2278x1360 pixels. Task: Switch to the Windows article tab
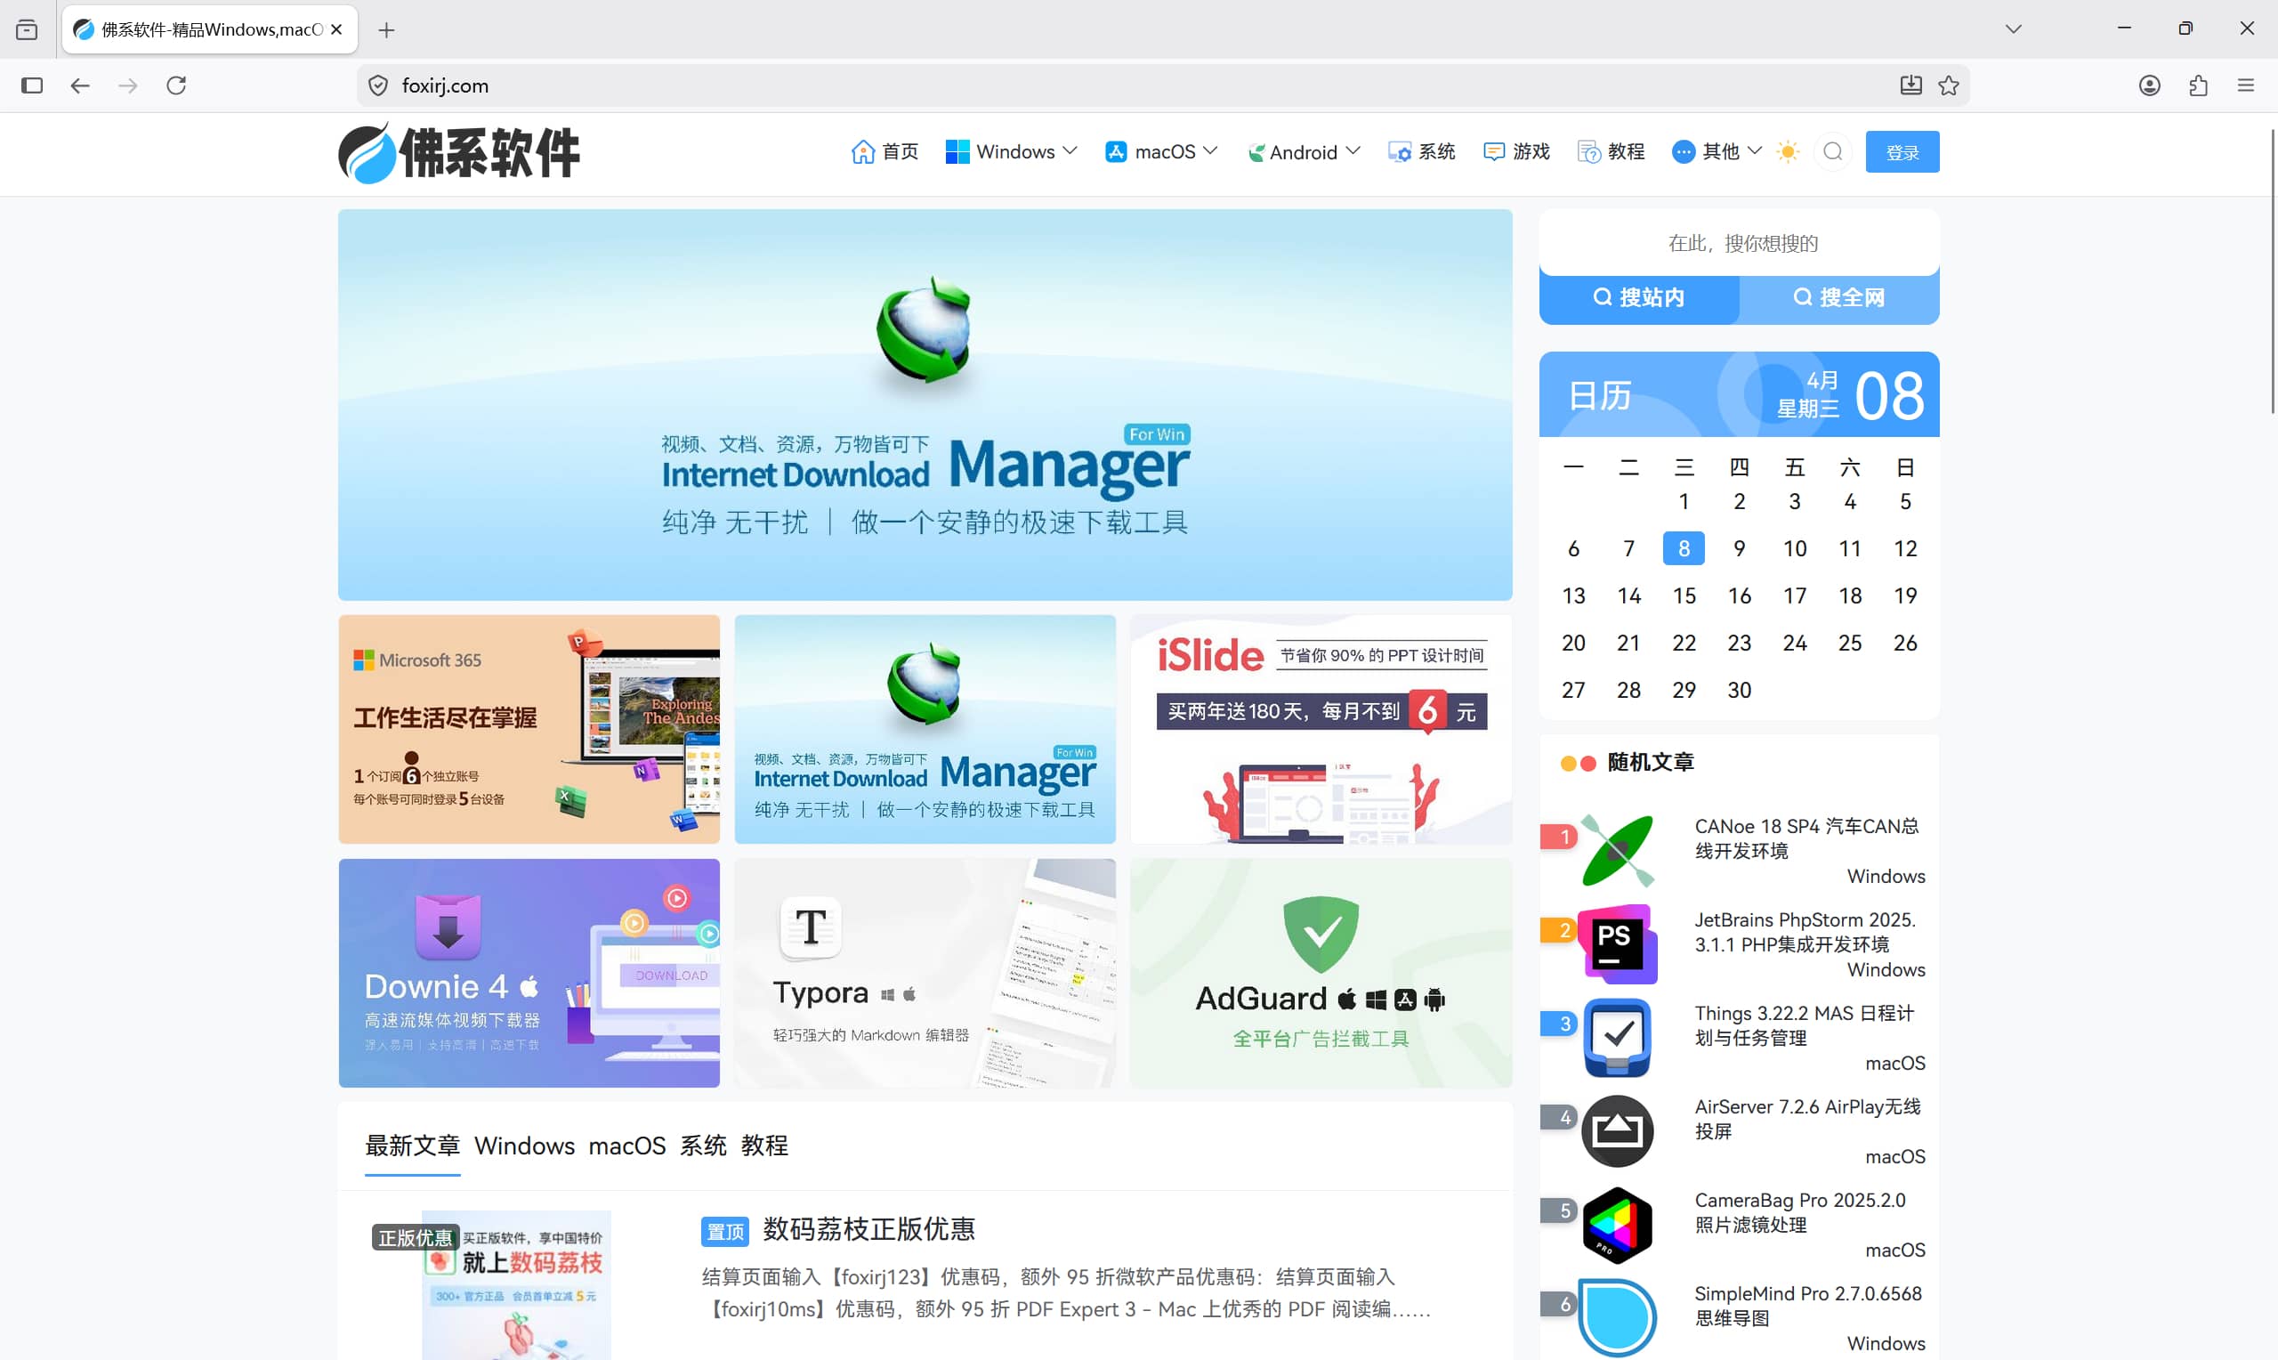coord(525,1145)
